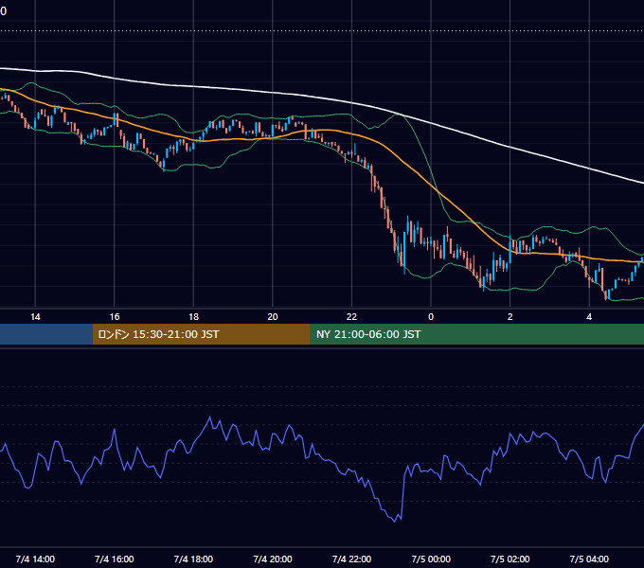
Task: Click the 4 hour label on price chart axis
Action: 589,317
